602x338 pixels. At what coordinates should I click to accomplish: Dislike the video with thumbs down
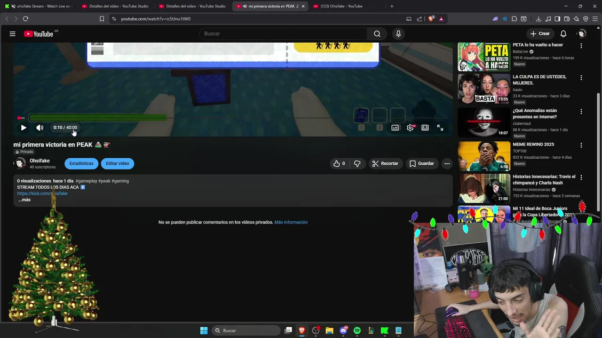point(357,163)
